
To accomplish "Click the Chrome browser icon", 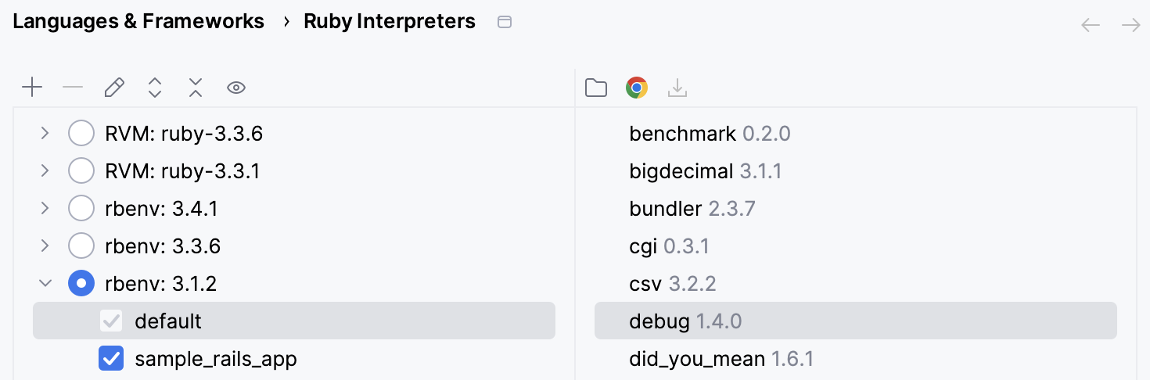I will (637, 88).
